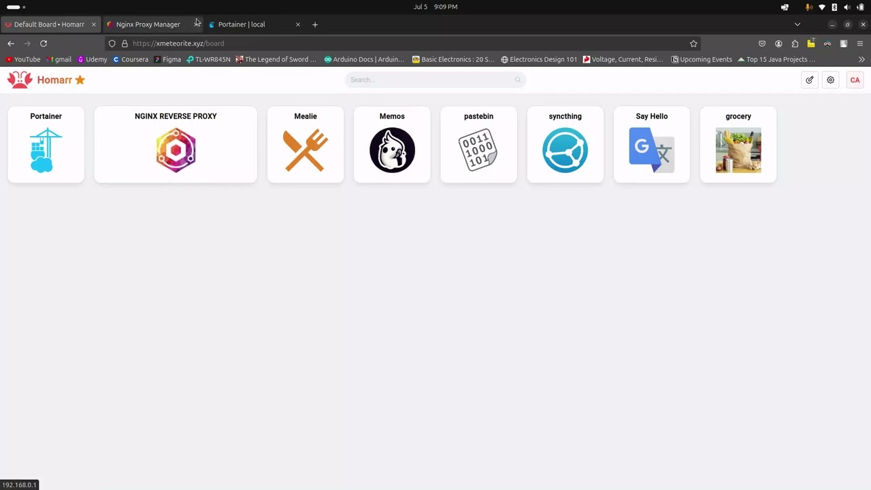Screen dimensions: 871x490
Task: Show more bookmarks chevron
Action: coord(861,59)
